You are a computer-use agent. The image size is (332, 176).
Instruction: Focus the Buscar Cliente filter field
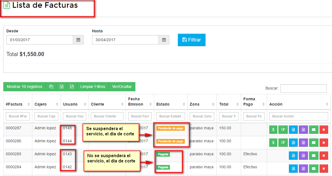pos(107,116)
